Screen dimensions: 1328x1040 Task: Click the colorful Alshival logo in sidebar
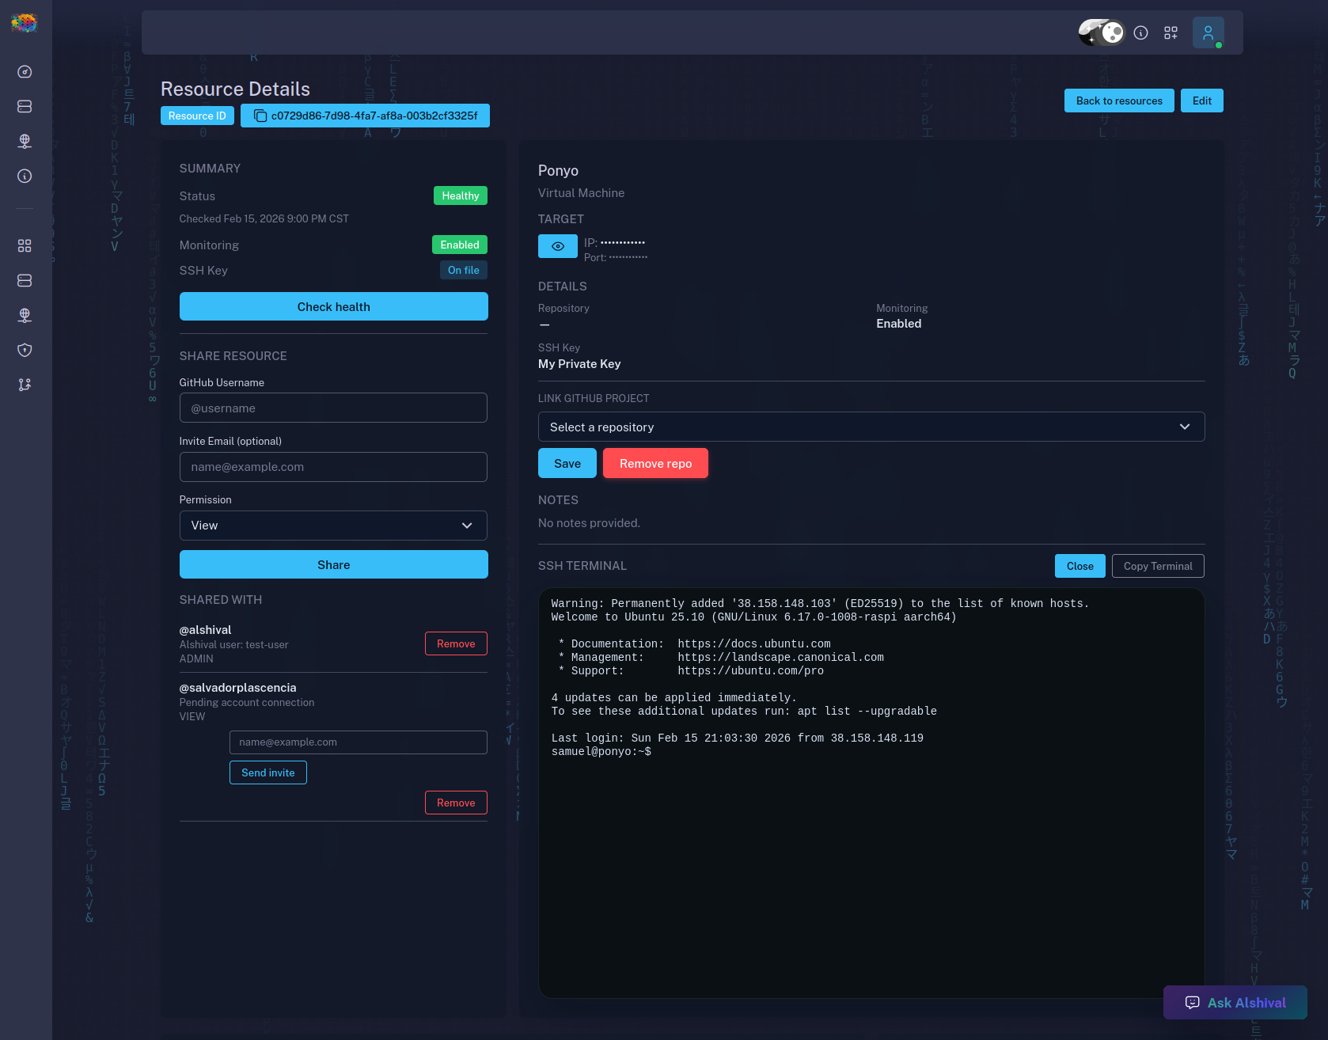tap(24, 23)
